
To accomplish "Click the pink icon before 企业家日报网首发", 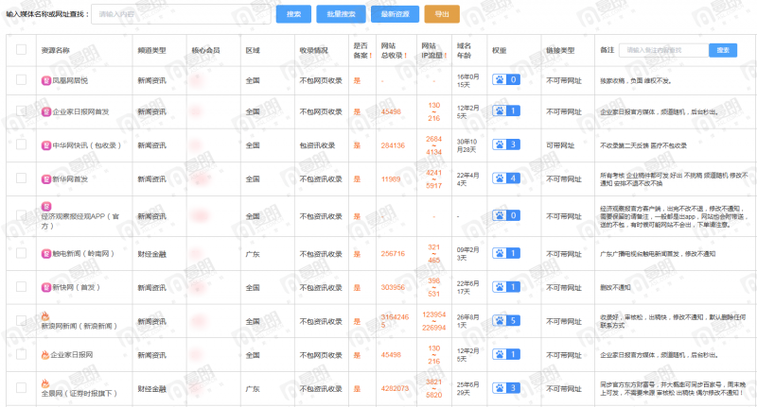I will [45, 111].
